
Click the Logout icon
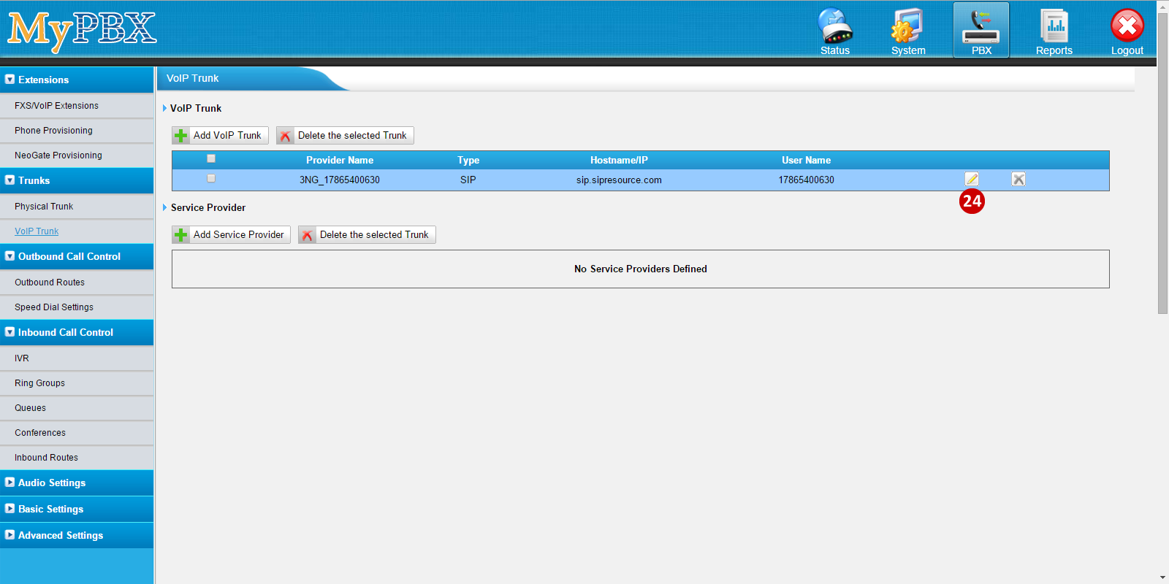1127,31
